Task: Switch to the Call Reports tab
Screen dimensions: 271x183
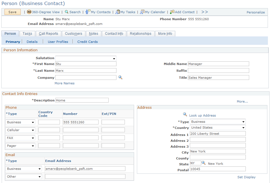Action: (48, 34)
